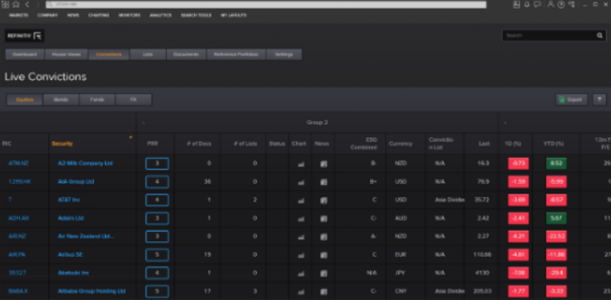Switch to FX asset toggle
This screenshot has height=300, width=611.
point(133,99)
